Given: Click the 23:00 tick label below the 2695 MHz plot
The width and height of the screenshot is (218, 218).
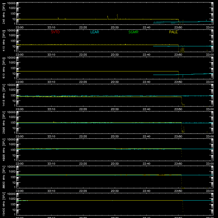Looking at the screenshot, I should (x=210, y=137).
